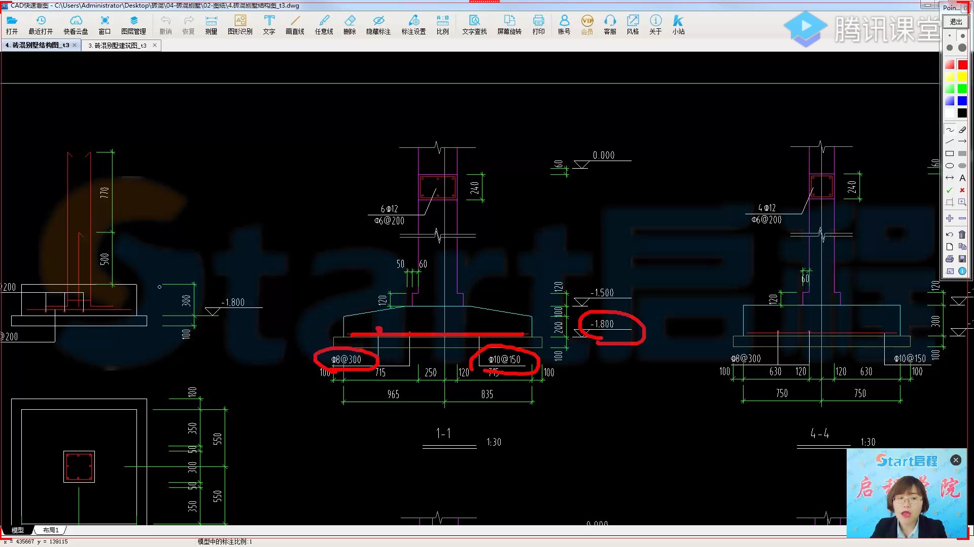
Task: Switch to 砖混别墅建筑图_t3 tab
Action: click(118, 46)
